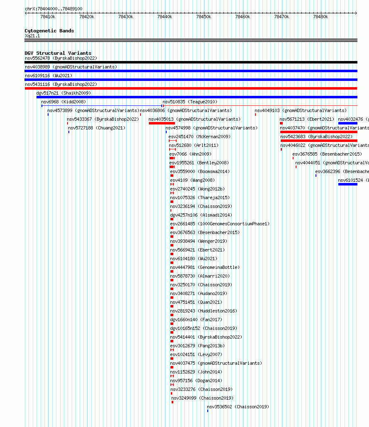Viewport: 369px width, 427px height.
Task: Click nsv510835 (Teague2010) label
Action: pyautogui.click(x=190, y=102)
